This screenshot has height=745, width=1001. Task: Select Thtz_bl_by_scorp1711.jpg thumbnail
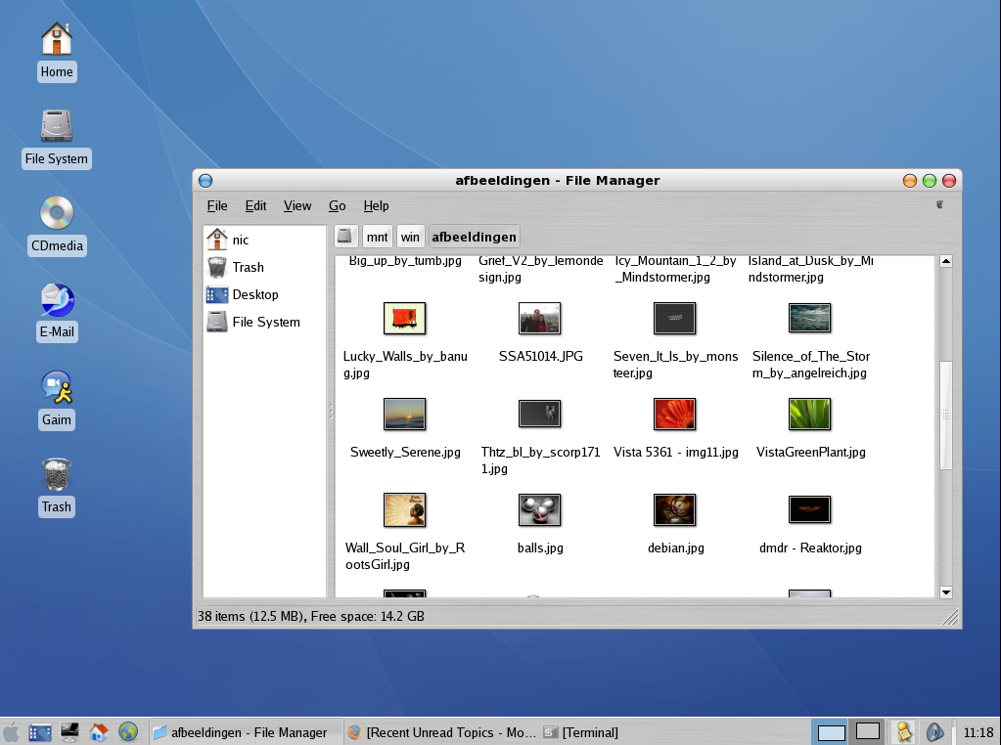[x=539, y=414]
